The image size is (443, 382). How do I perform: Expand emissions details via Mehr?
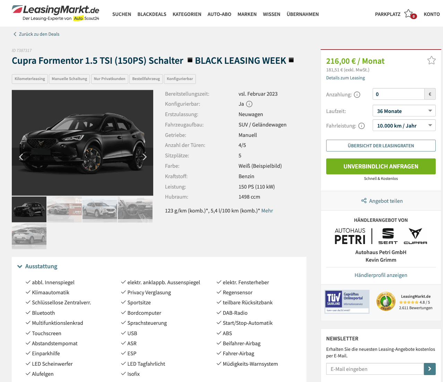coord(267,210)
